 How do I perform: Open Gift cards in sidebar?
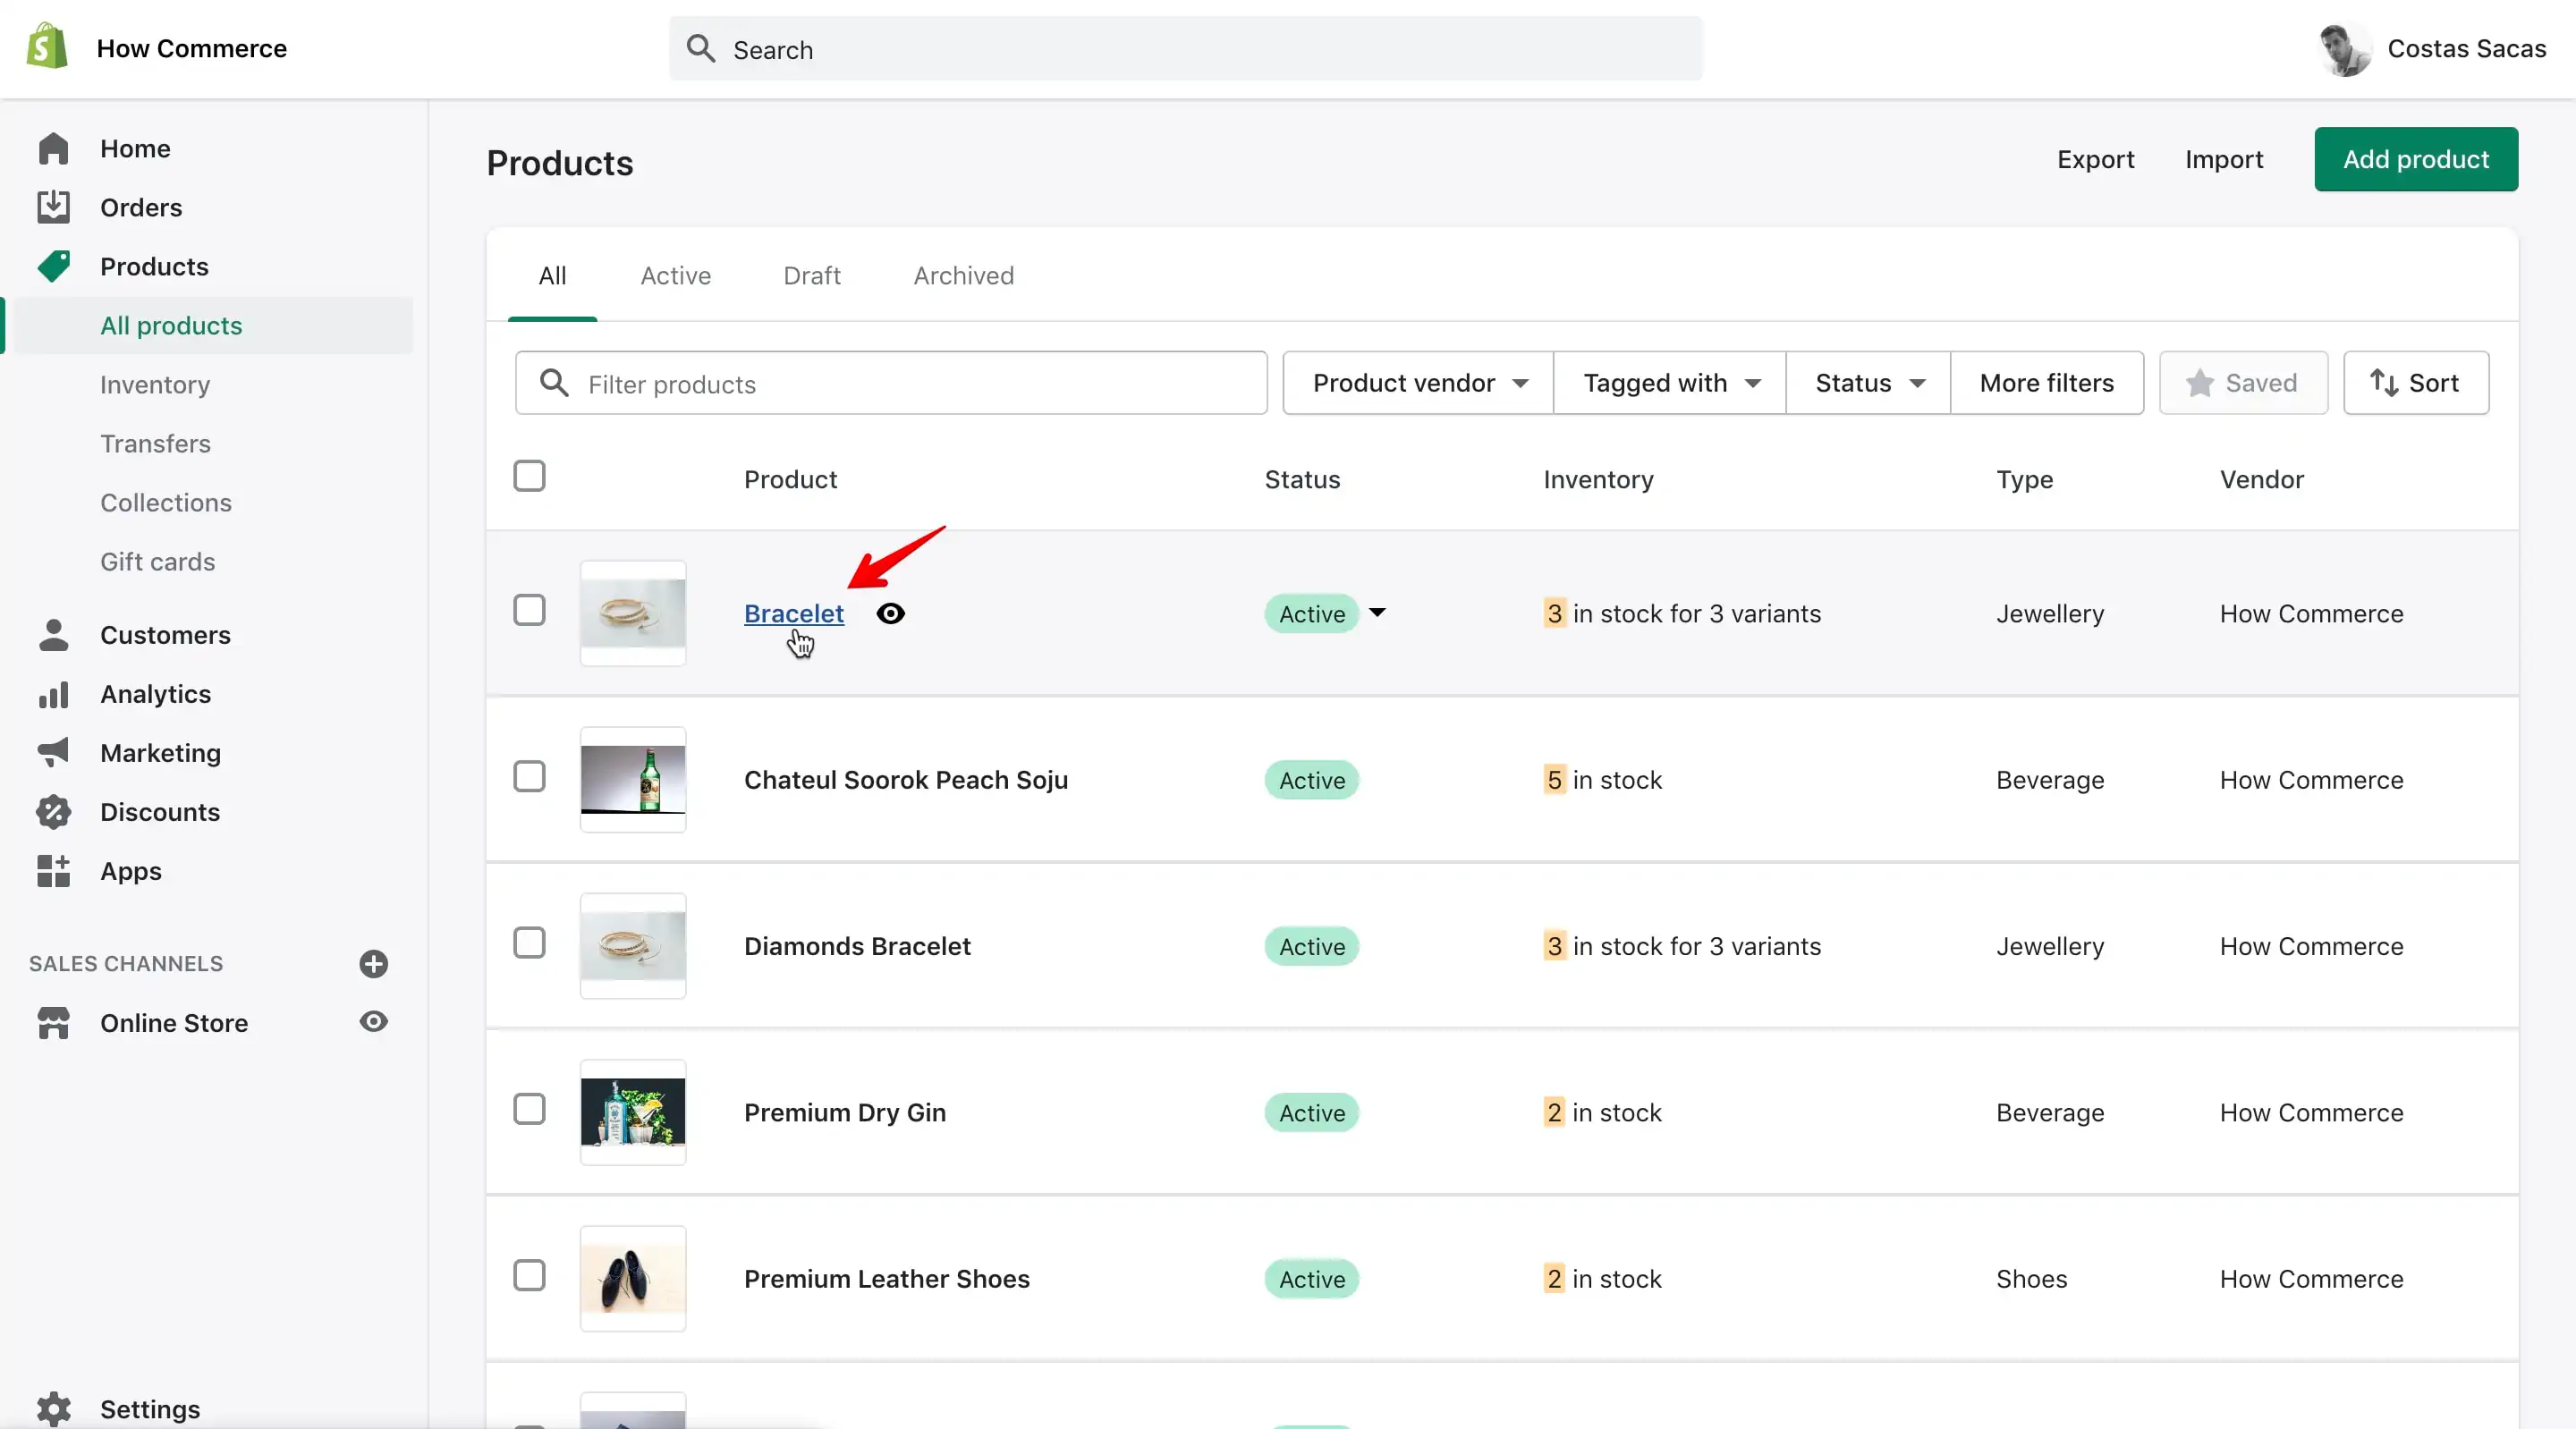[157, 562]
